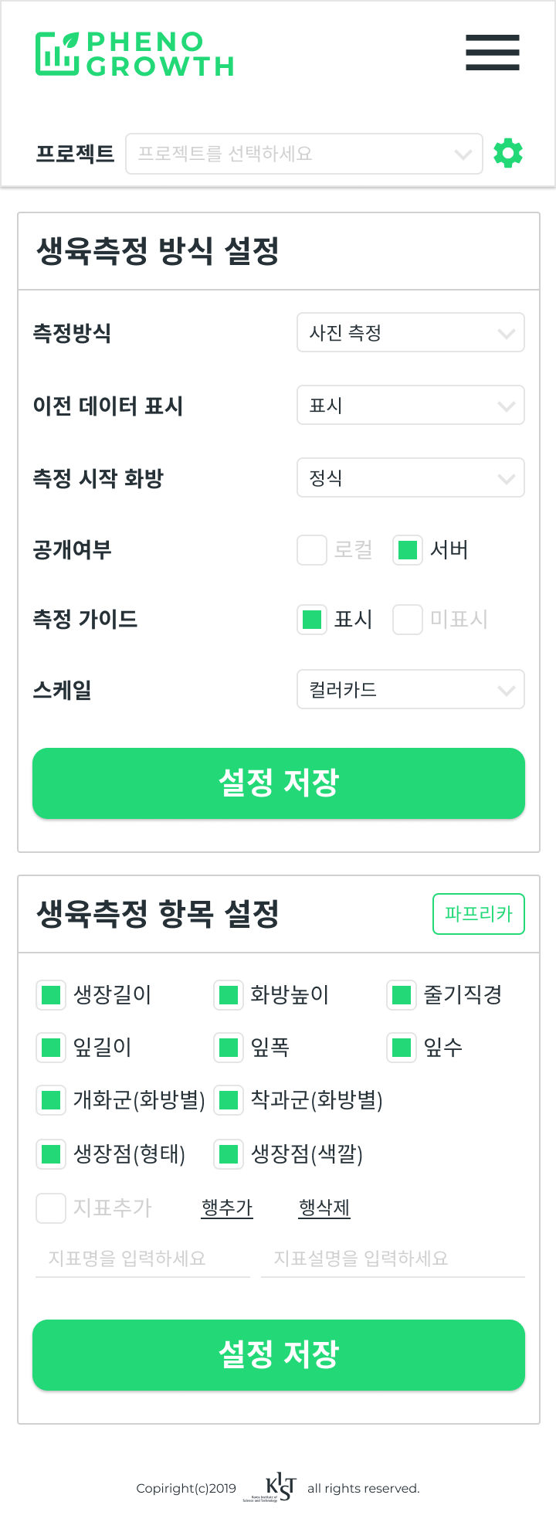Focus the 지표명을 입력하세요 field
The image size is (556, 1522).
click(143, 1259)
